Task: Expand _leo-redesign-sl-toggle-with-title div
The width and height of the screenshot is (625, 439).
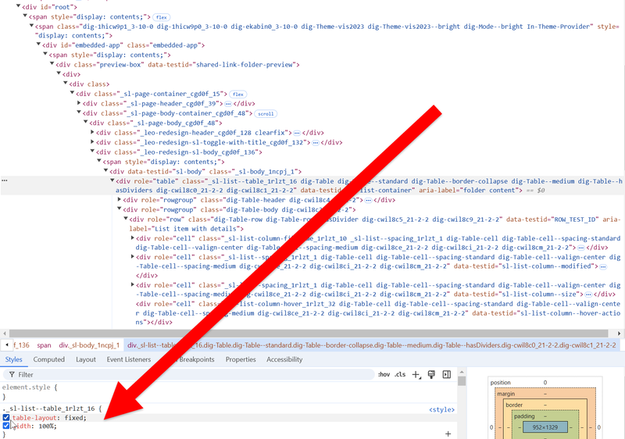Action: point(95,143)
